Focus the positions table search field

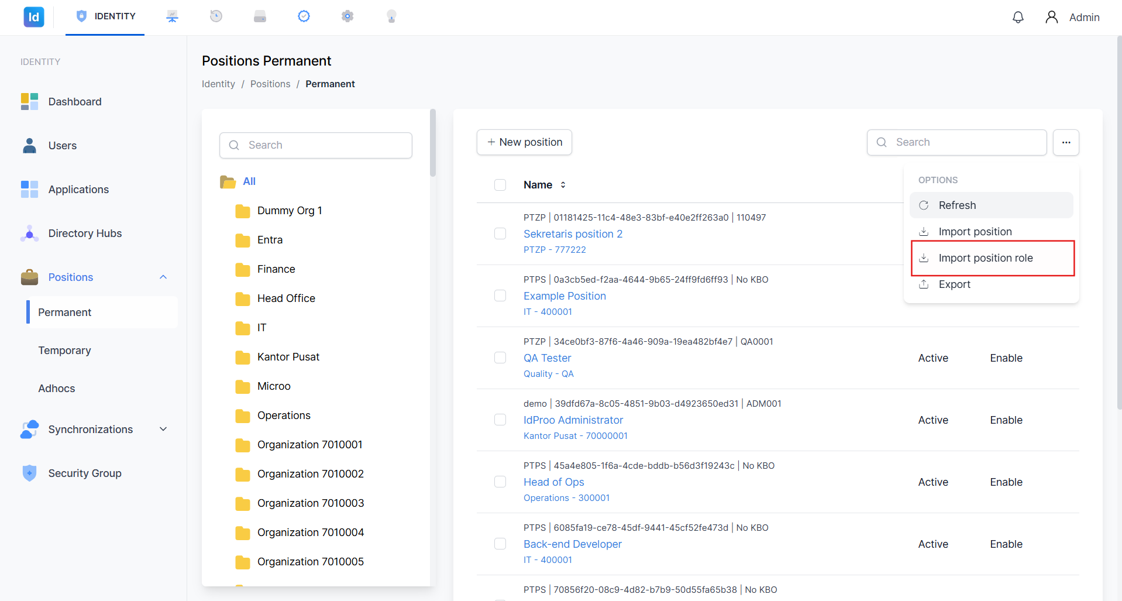point(956,142)
